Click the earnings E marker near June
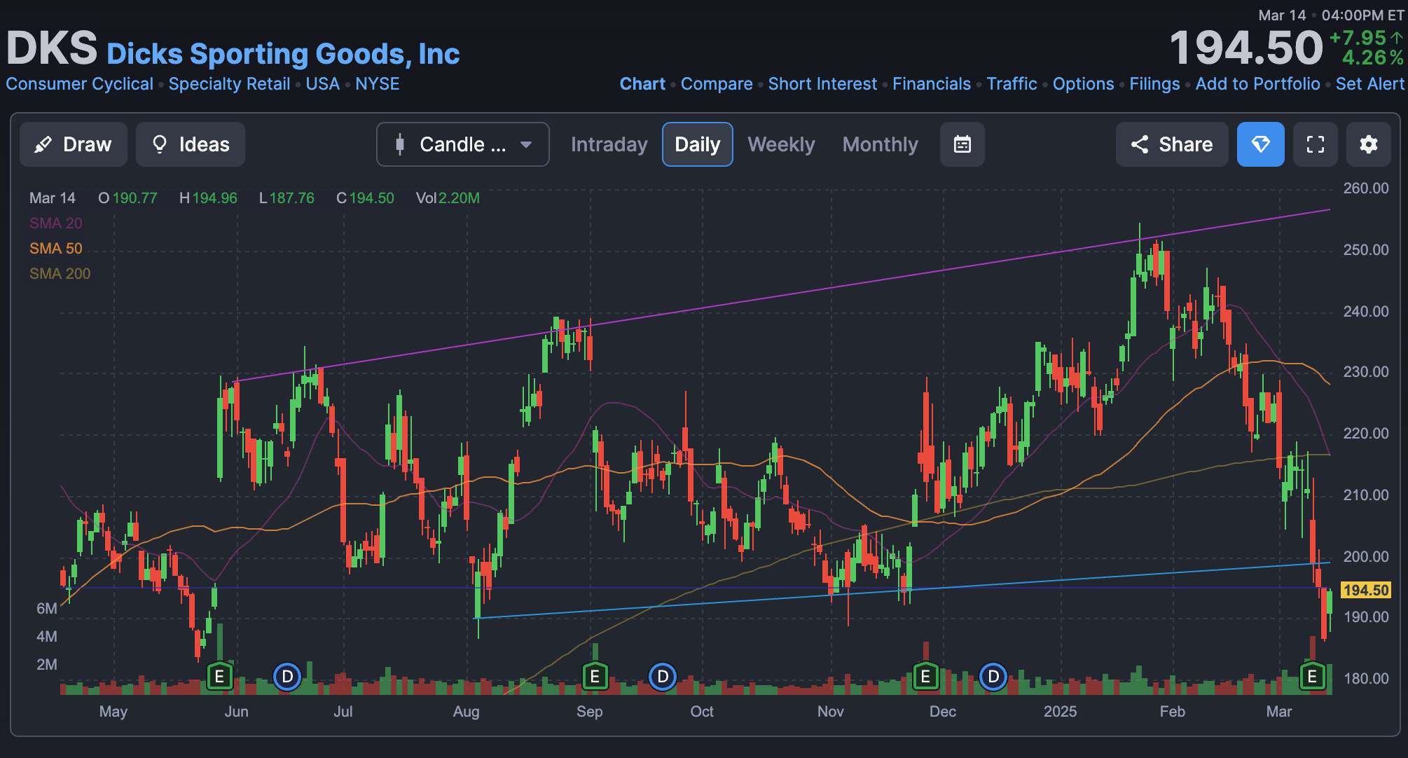 (219, 677)
